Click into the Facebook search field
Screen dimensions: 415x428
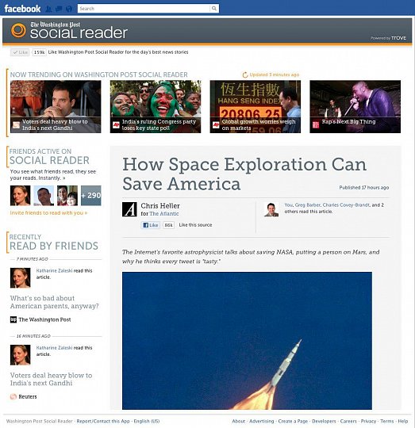pyautogui.click(x=144, y=9)
